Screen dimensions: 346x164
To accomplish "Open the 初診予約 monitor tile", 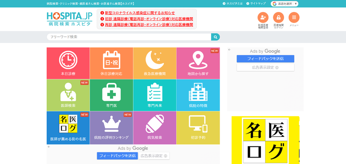I will point(198,128).
